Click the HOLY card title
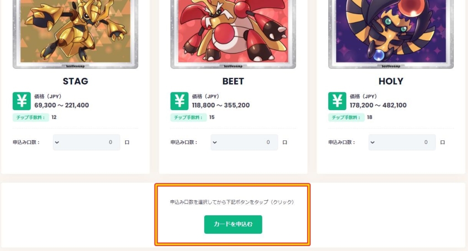This screenshot has width=468, height=251. (391, 81)
